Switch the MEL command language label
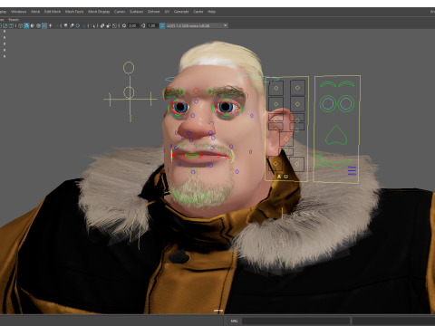Image resolution: width=435 pixels, height=326 pixels. click(x=234, y=321)
